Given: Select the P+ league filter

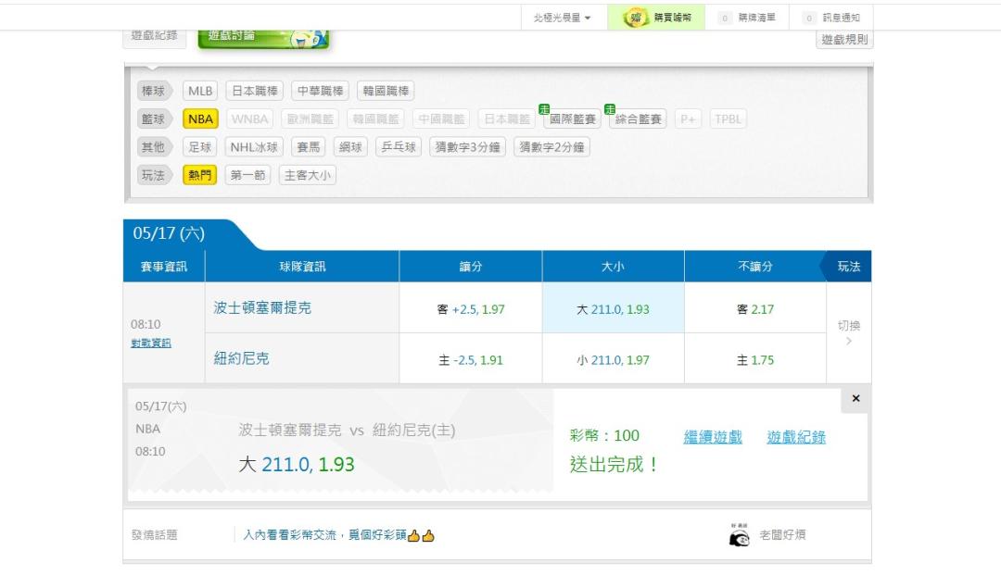Looking at the screenshot, I should (688, 119).
